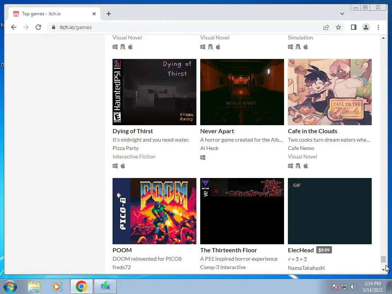Open the ElecHead GIF thumbnail
This screenshot has height=294, width=392.
tap(330, 211)
